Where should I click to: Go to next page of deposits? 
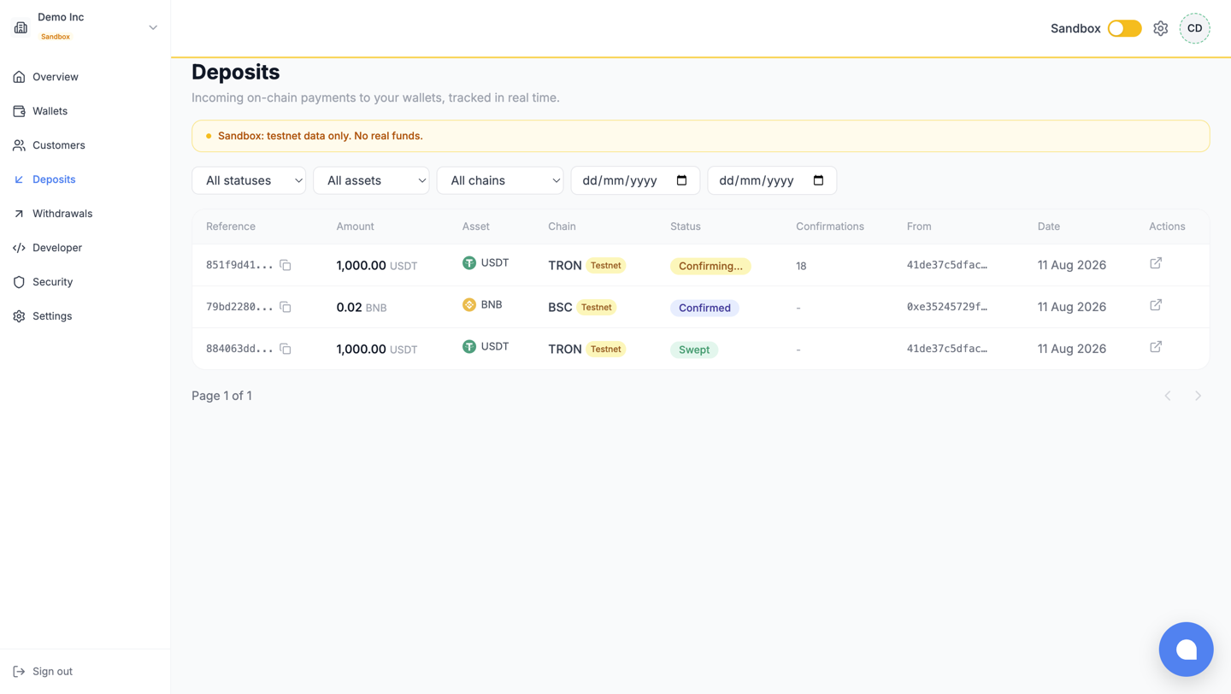(1198, 396)
